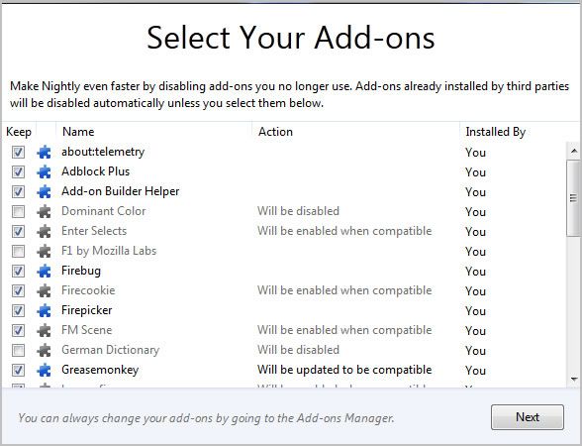Enable the Keep checkbox for F1 by Mozilla Labs

click(x=18, y=252)
